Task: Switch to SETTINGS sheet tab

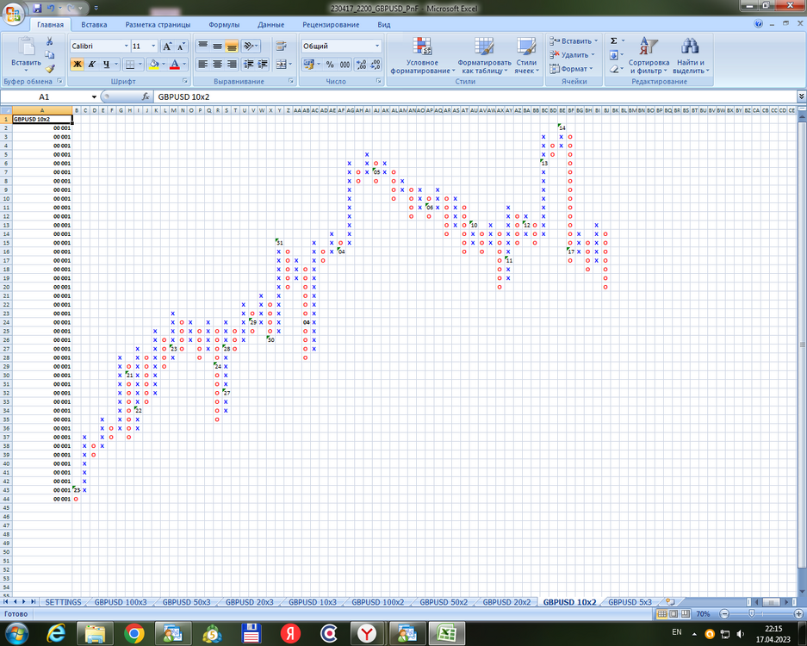Action: coord(64,602)
